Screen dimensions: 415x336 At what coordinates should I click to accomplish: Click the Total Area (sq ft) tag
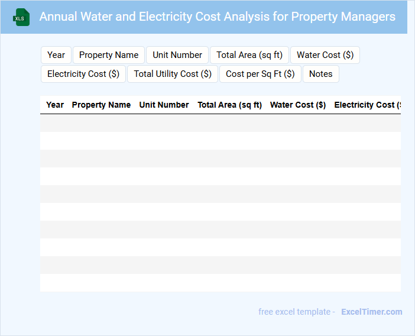(x=249, y=55)
